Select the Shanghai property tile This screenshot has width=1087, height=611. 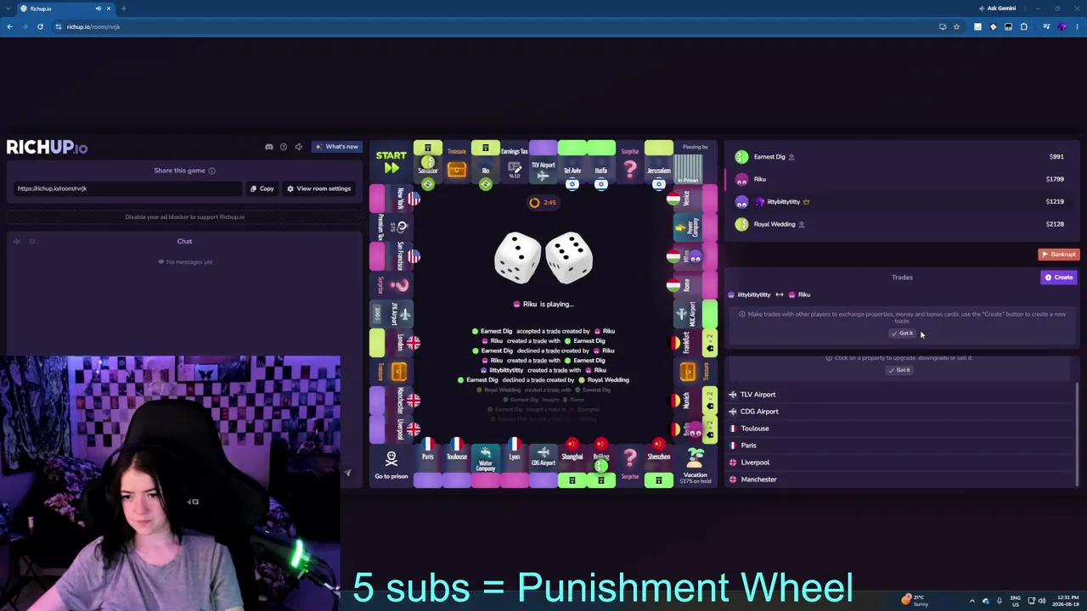point(572,466)
